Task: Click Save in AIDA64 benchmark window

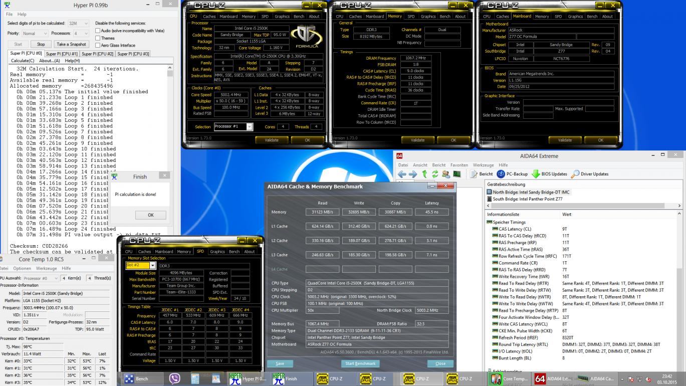Action: pyautogui.click(x=280, y=363)
